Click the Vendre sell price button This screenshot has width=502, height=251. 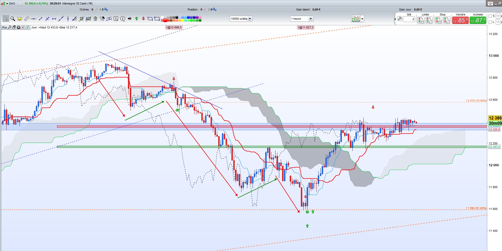coord(461,20)
